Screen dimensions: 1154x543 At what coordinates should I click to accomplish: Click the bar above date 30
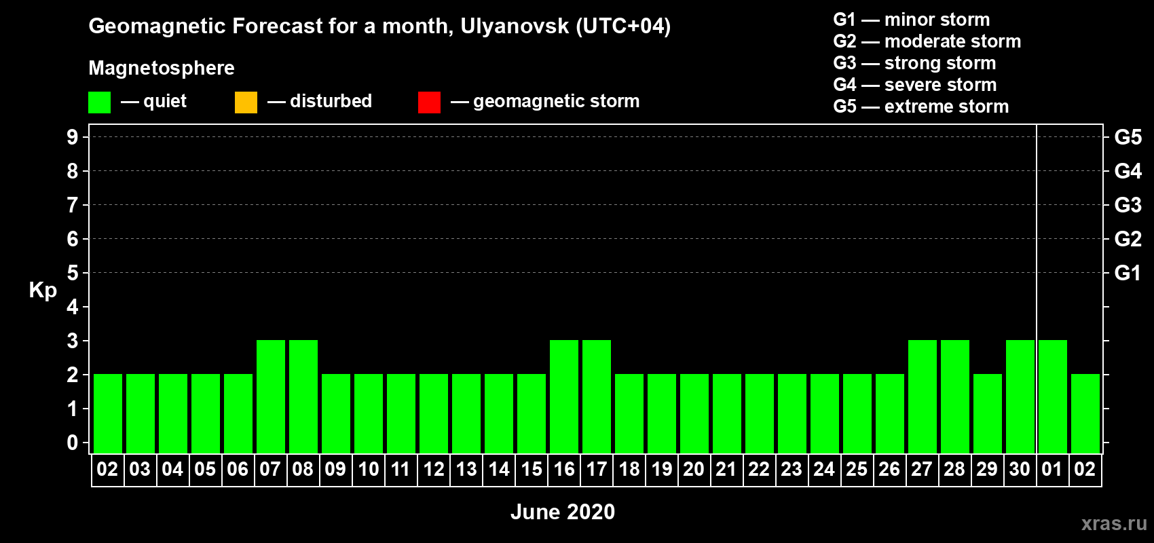pyautogui.click(x=1020, y=396)
